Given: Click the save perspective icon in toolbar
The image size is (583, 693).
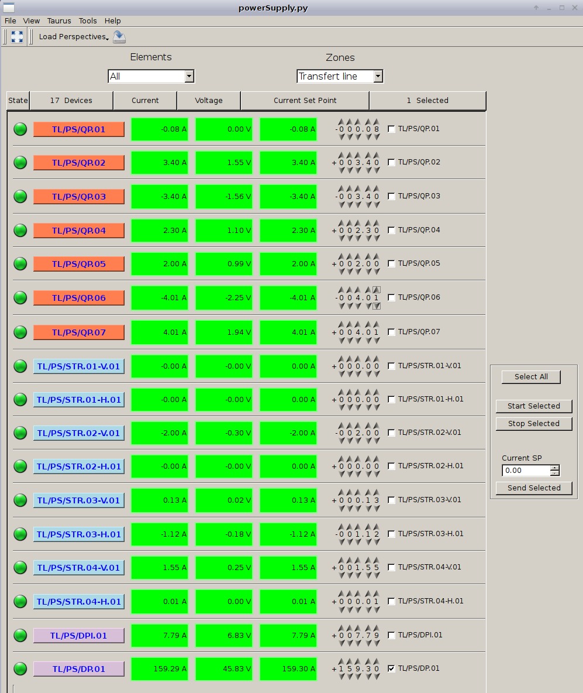Looking at the screenshot, I should [119, 37].
